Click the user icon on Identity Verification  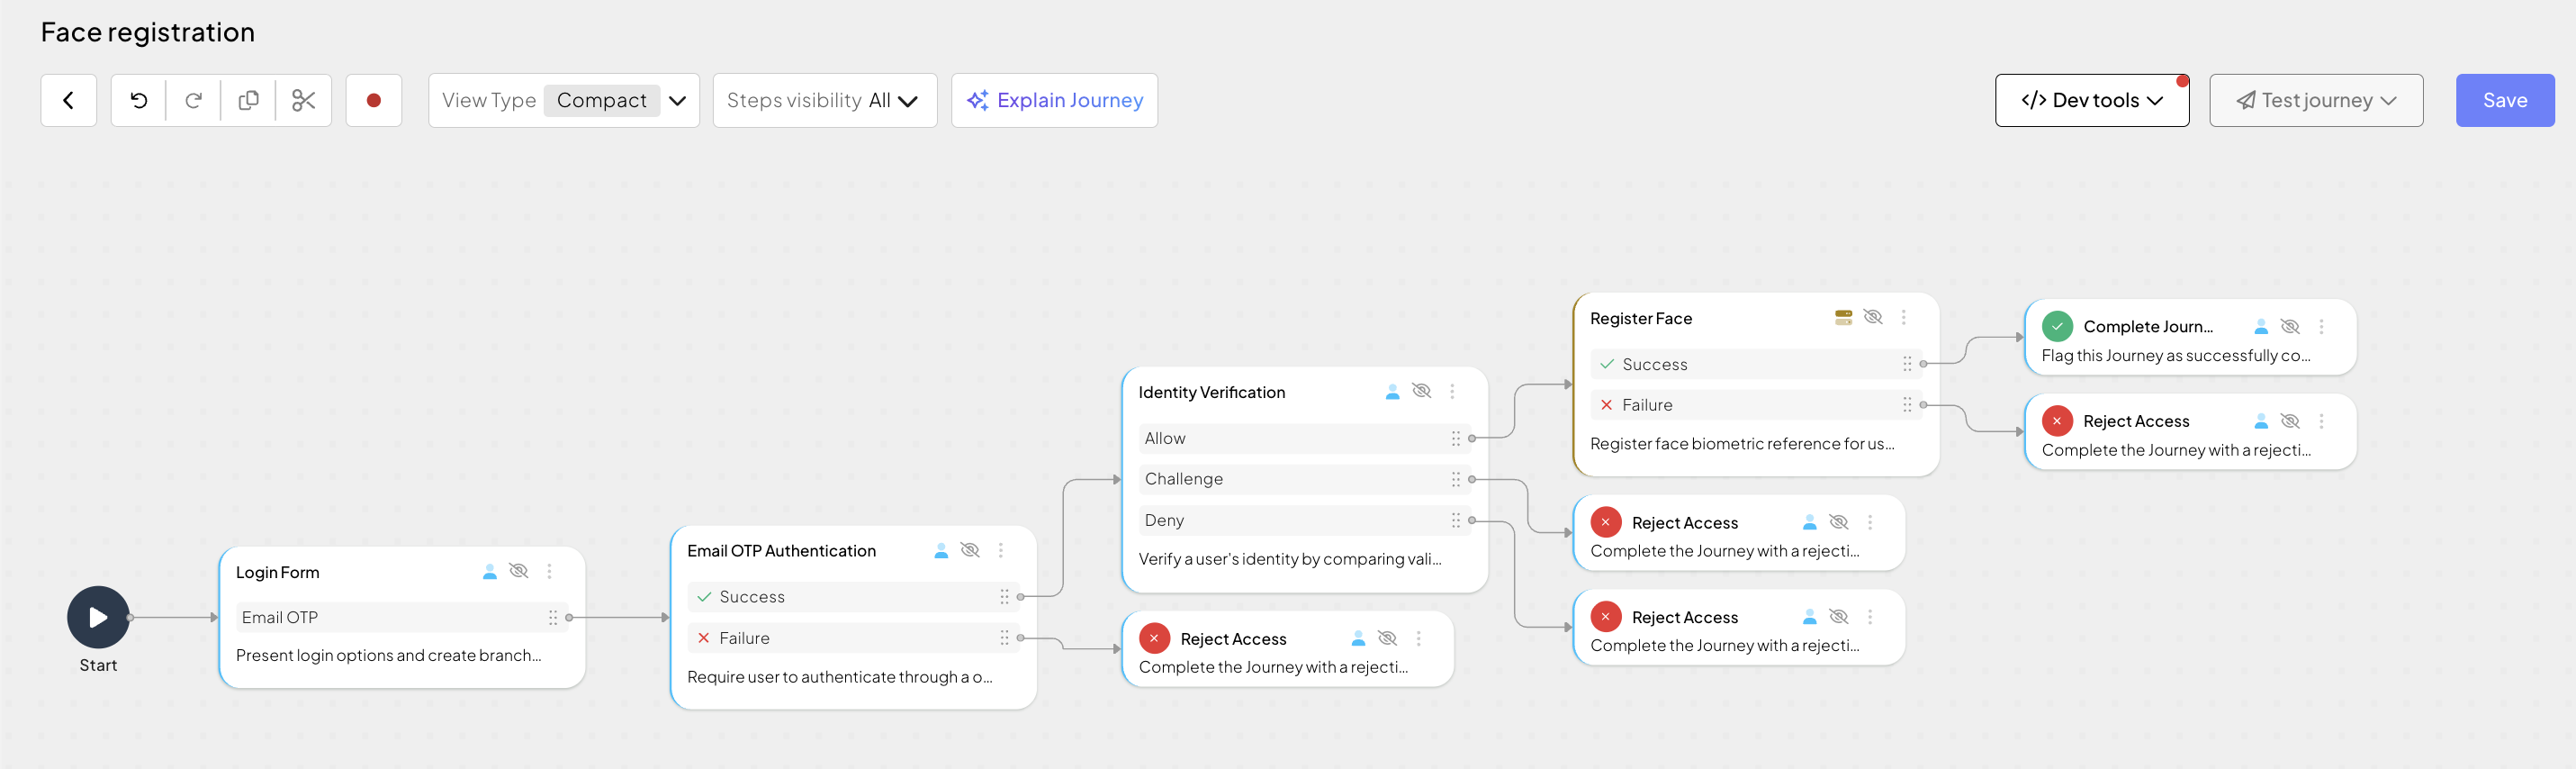[1392, 392]
